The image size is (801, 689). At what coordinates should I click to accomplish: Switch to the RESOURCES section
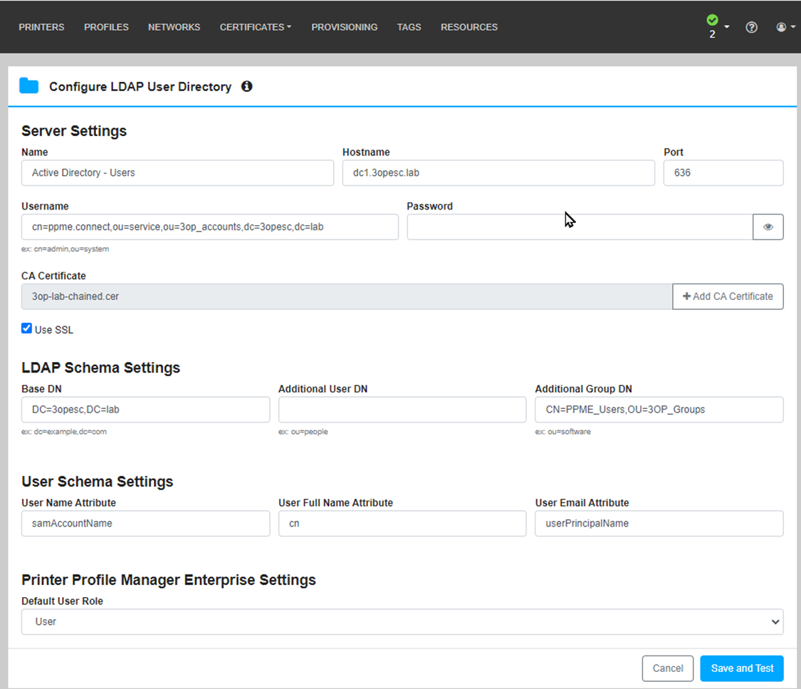coord(468,27)
